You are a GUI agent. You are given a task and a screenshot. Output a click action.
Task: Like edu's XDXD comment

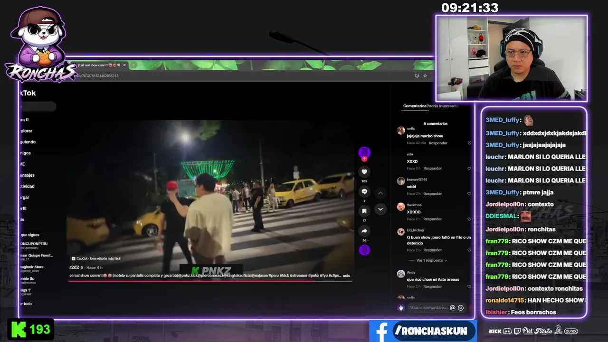pyautogui.click(x=469, y=168)
